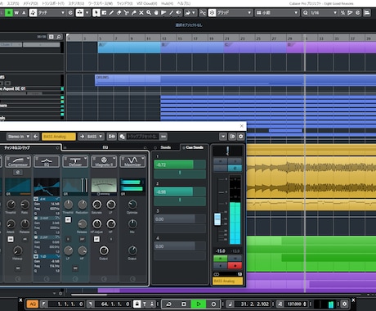
Task: Select the Object Selection arrow tool
Action: (96, 12)
